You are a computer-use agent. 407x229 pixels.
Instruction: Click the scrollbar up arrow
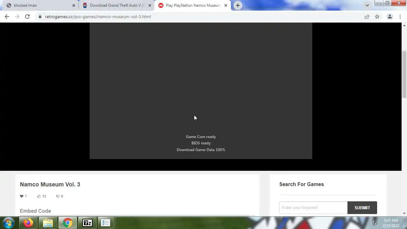[x=404, y=25]
